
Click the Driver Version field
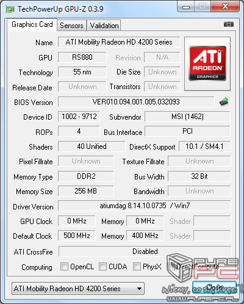145,206
